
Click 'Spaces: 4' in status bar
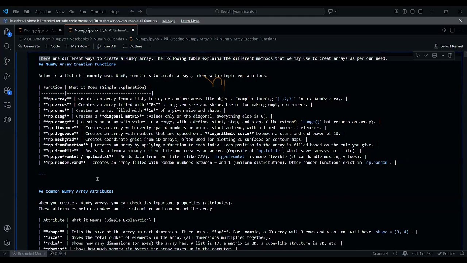[381, 254]
